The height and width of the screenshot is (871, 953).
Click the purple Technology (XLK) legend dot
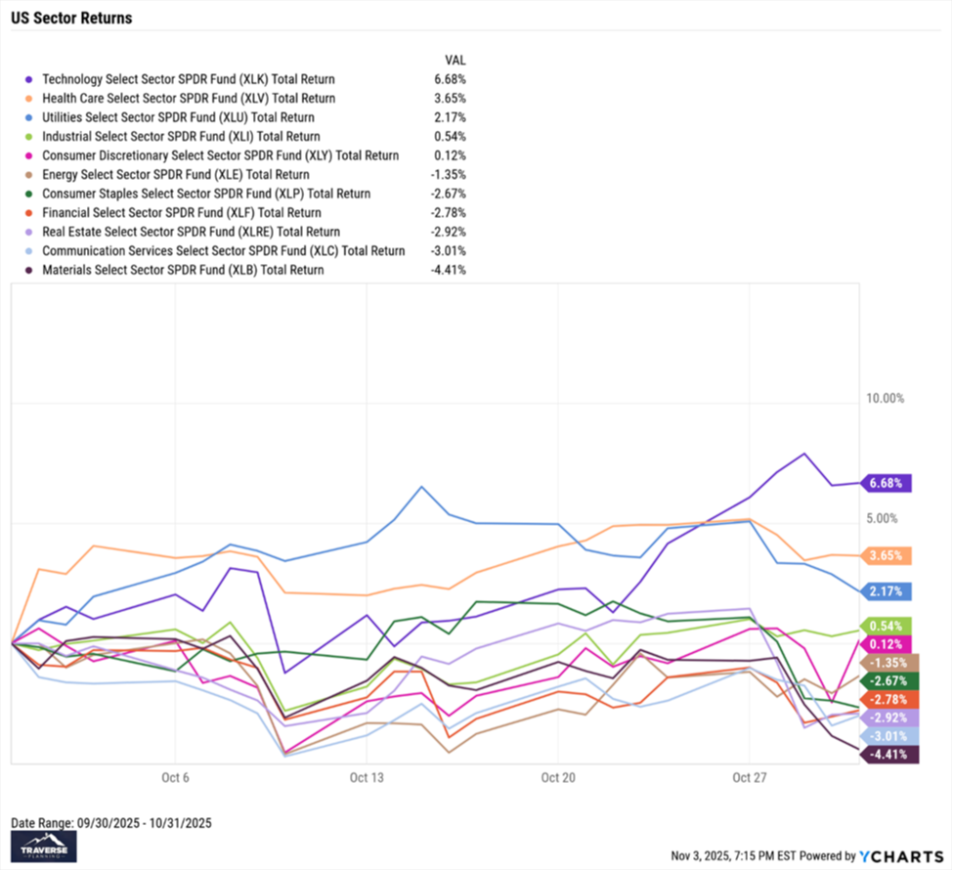point(30,79)
